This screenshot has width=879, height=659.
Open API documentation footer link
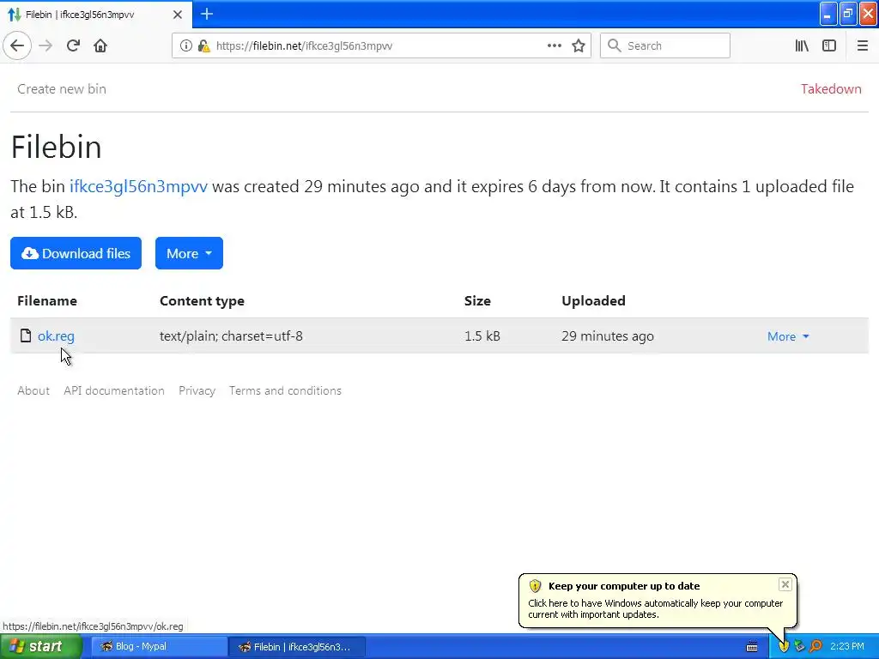click(114, 390)
